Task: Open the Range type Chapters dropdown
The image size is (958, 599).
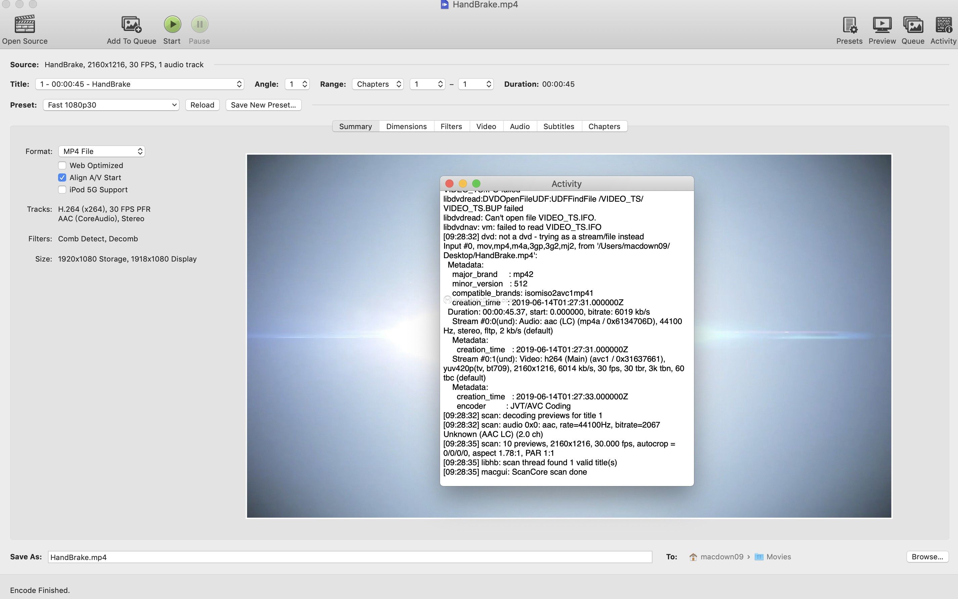Action: point(378,84)
